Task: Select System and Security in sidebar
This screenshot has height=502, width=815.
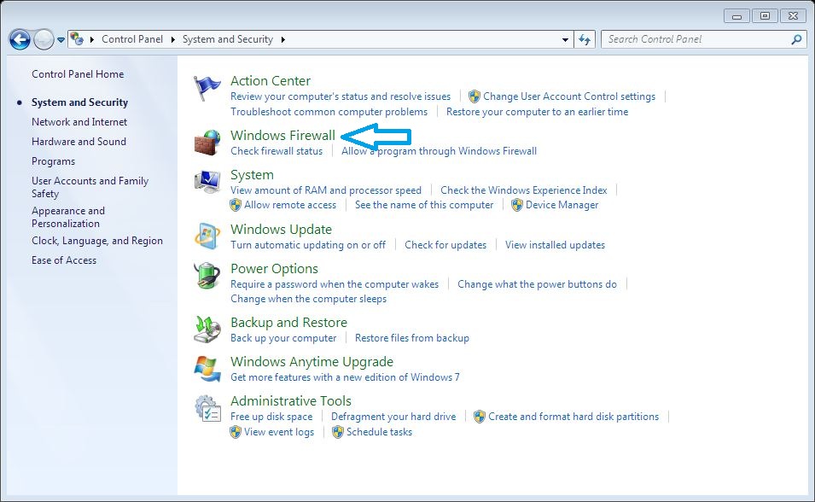Action: [79, 102]
